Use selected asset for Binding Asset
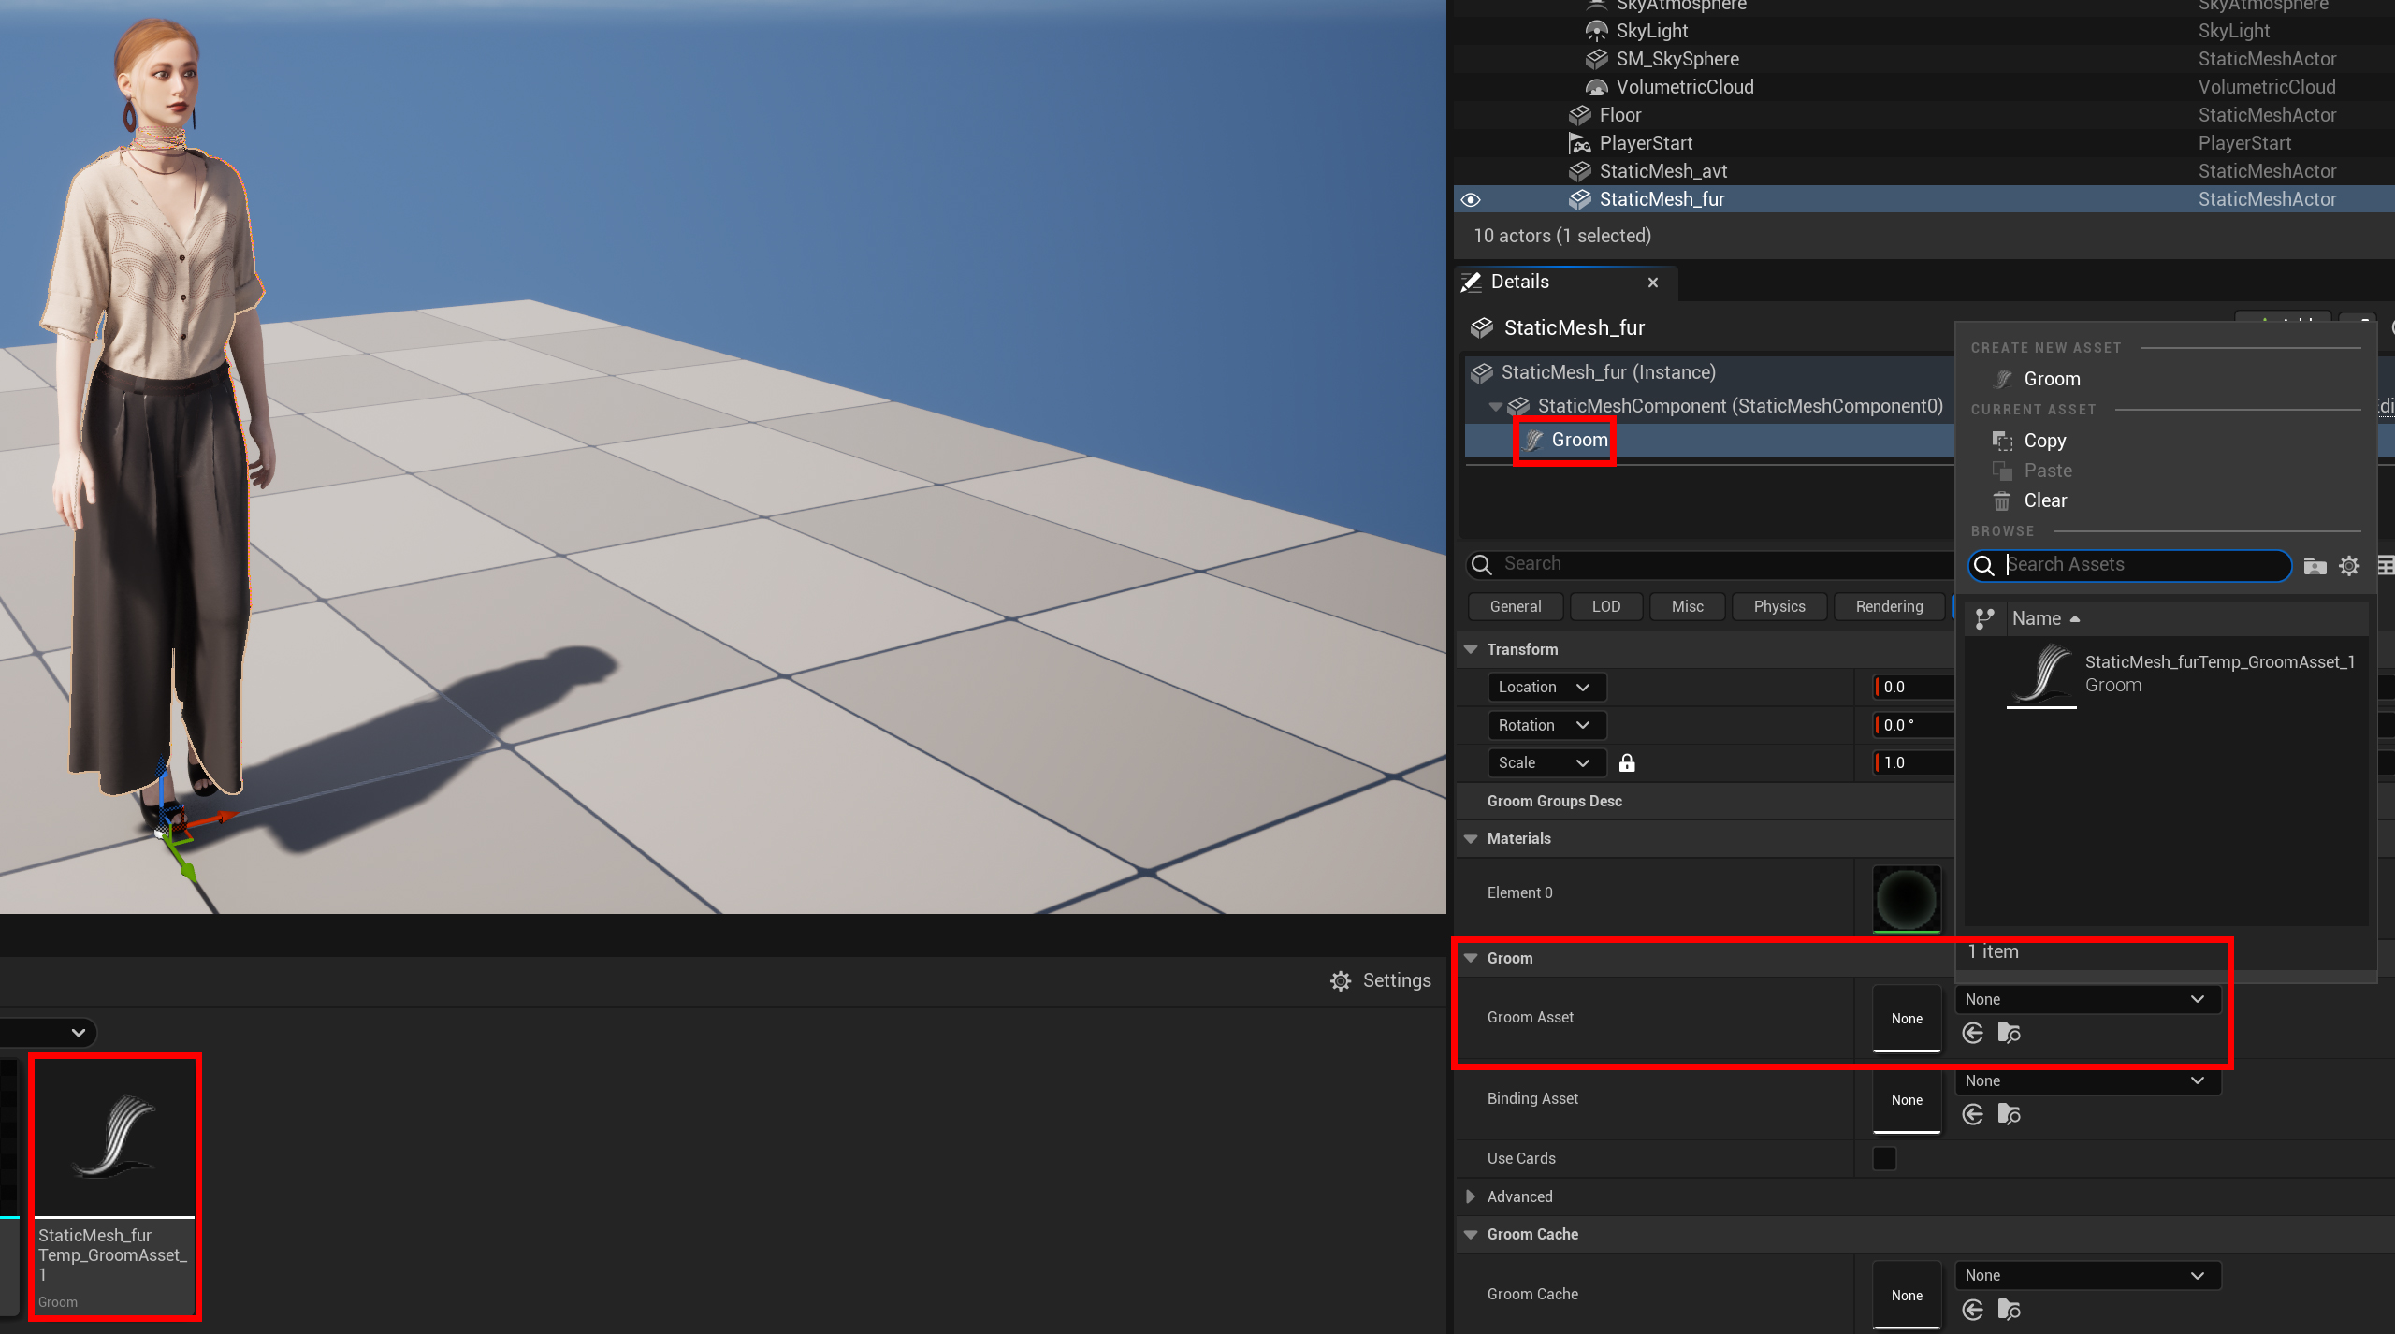 click(1973, 1114)
